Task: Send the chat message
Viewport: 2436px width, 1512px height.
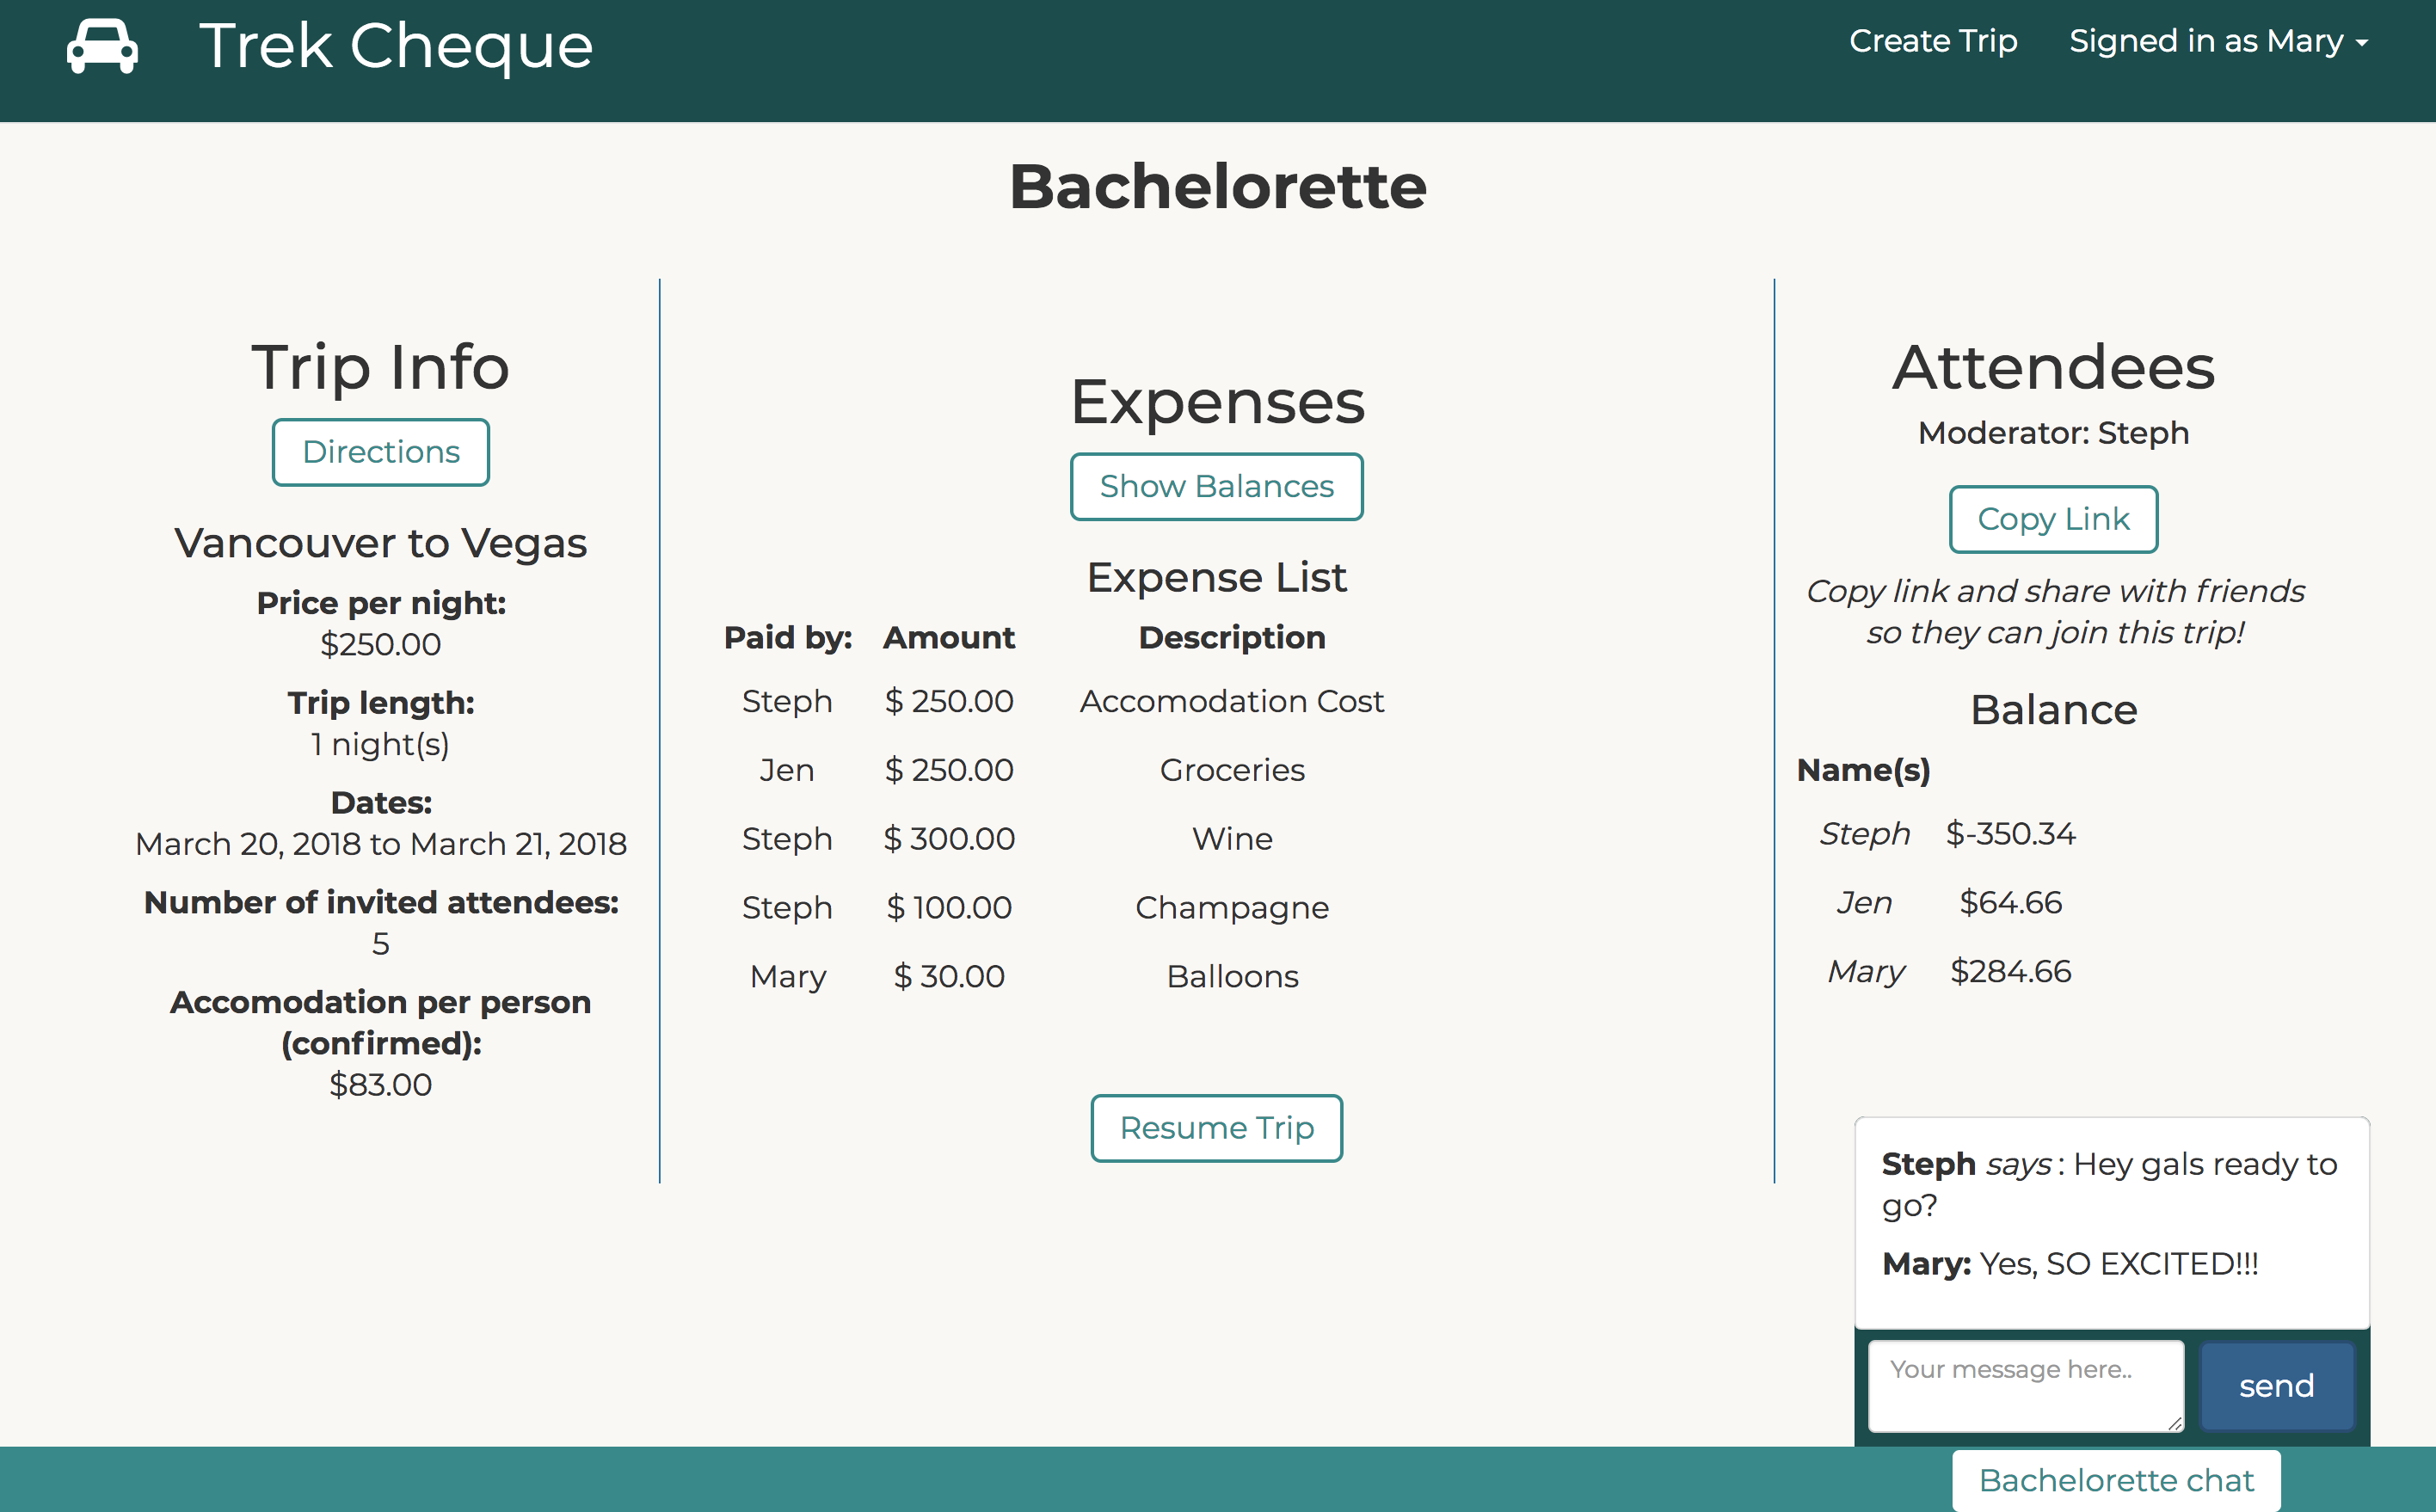Action: (x=2276, y=1386)
